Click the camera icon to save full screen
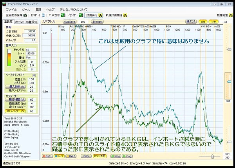235x168 pixels. click(25, 15)
